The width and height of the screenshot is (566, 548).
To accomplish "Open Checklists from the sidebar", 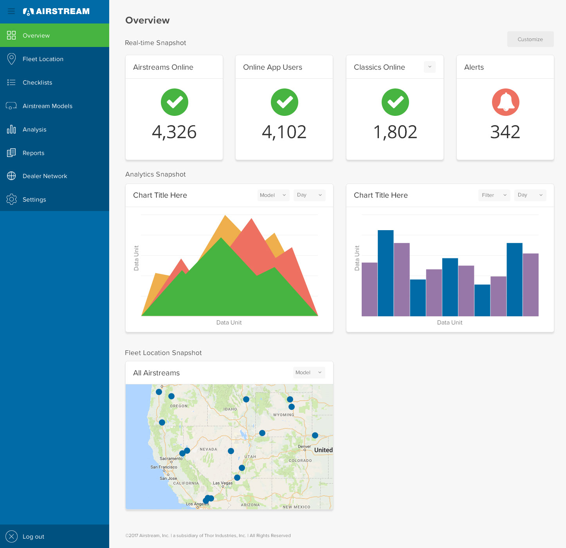I will click(x=54, y=82).
